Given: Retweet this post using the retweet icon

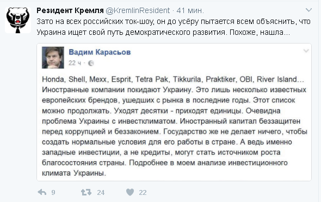Looking at the screenshot, I should click(x=86, y=192).
